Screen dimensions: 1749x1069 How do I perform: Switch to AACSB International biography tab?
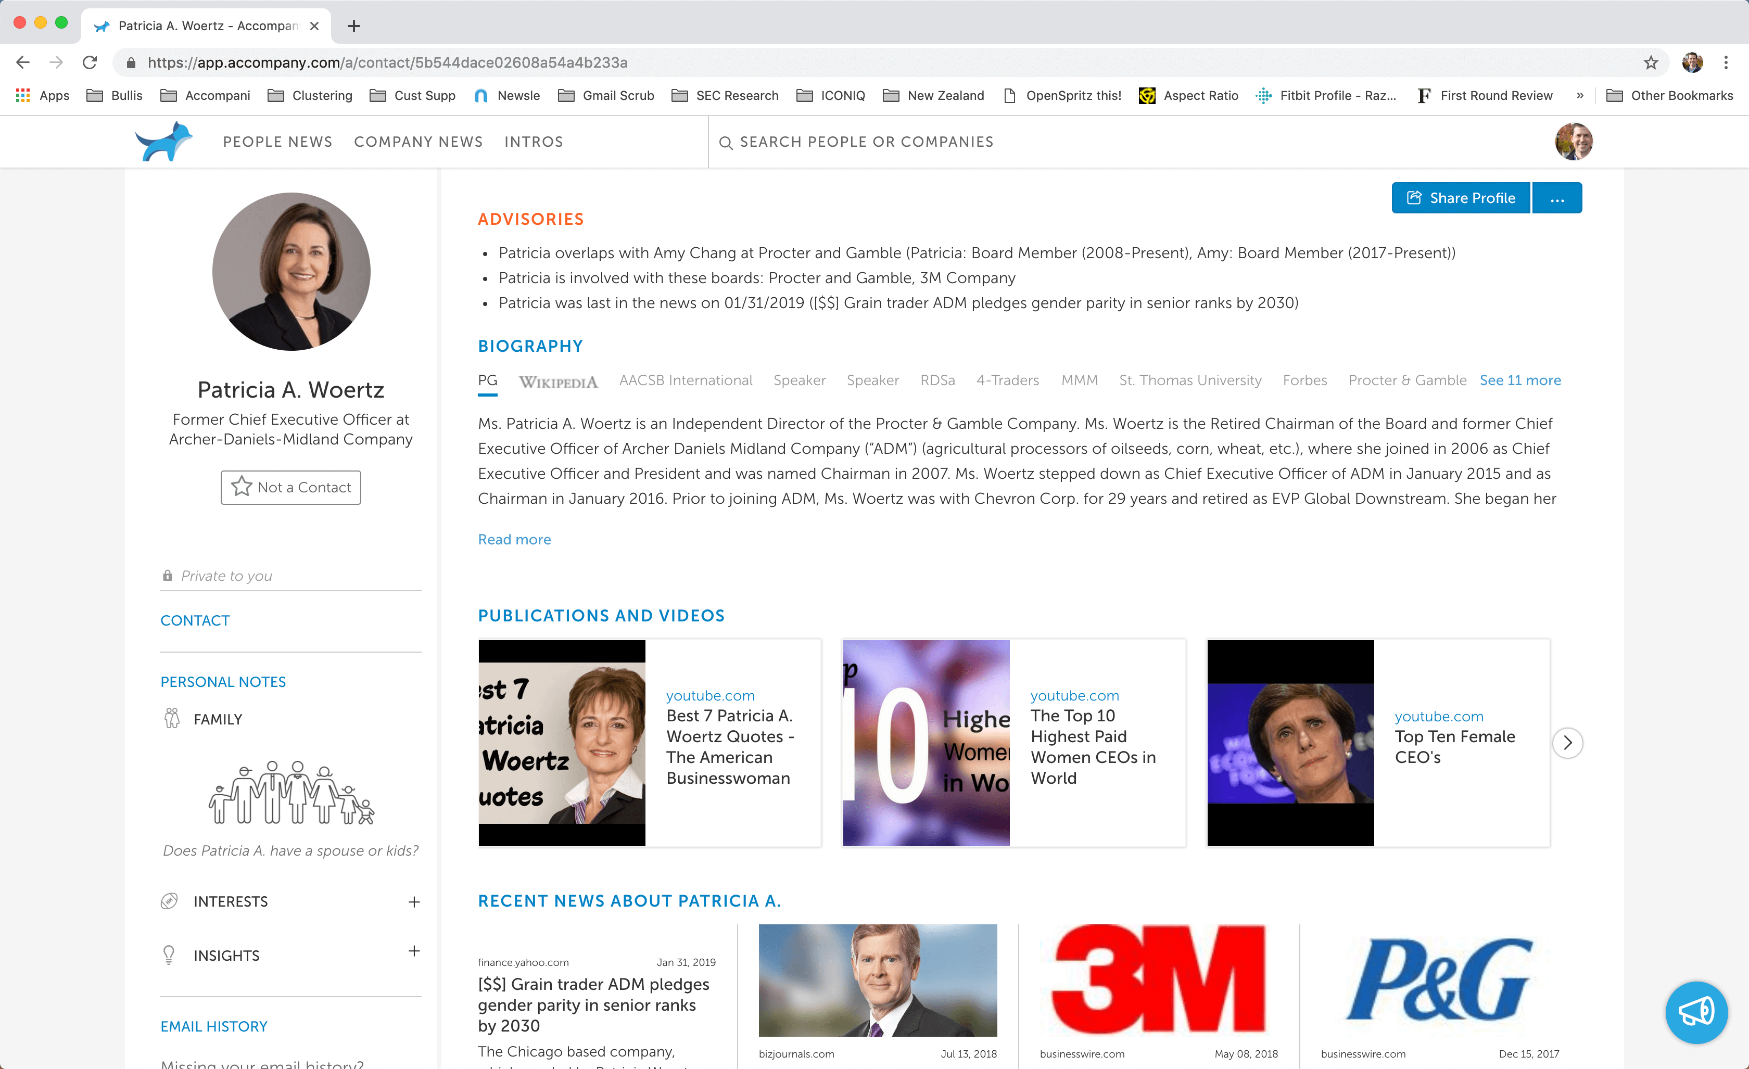click(x=686, y=380)
